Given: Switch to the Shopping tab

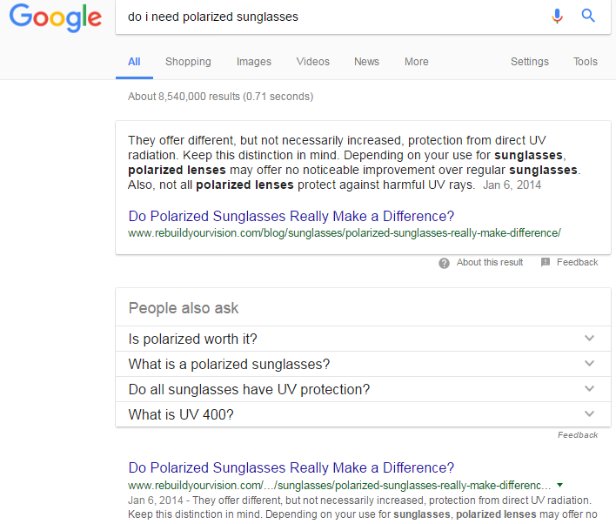Looking at the screenshot, I should [x=188, y=62].
